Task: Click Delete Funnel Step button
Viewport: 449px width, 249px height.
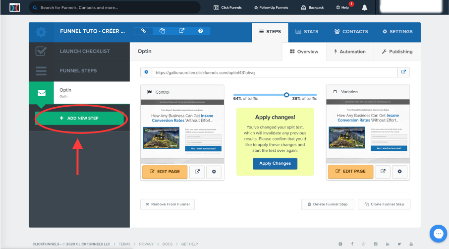Action: pyautogui.click(x=328, y=204)
